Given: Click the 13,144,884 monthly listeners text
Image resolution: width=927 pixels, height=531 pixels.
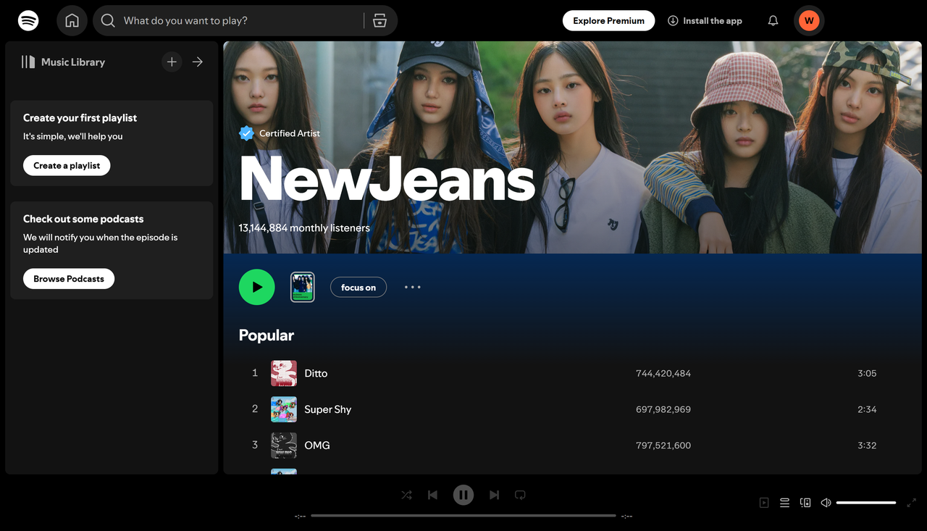Looking at the screenshot, I should pos(304,227).
